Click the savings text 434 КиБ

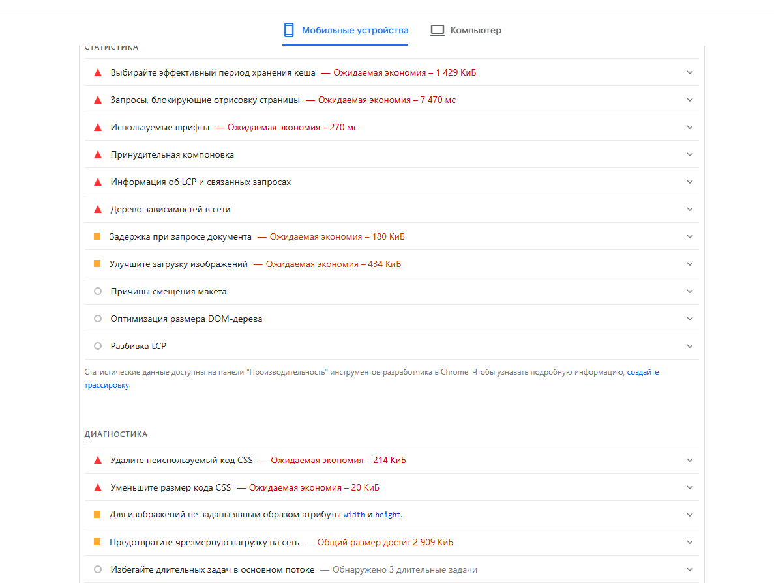[385, 264]
